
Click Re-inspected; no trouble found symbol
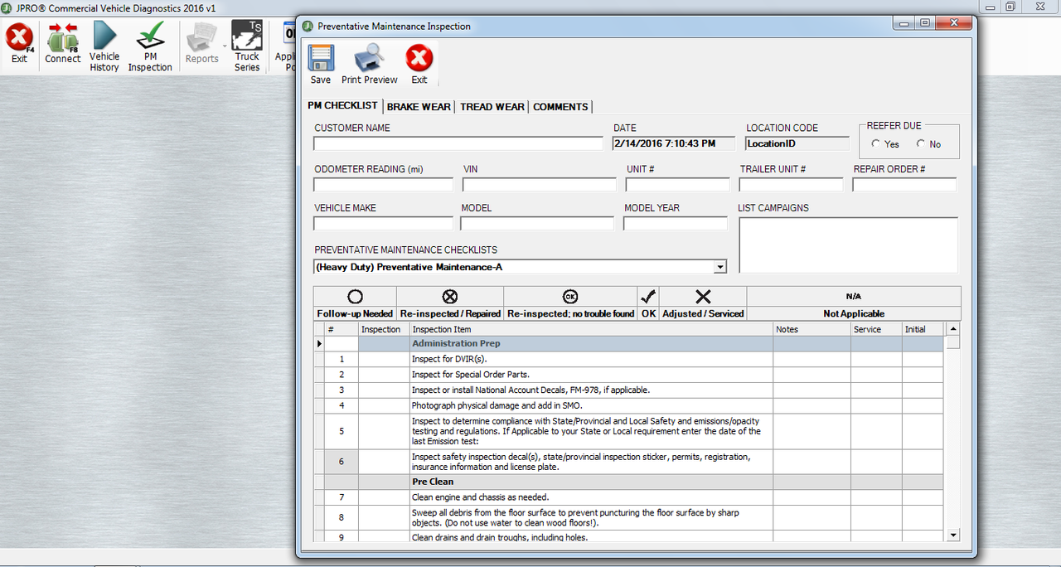click(x=570, y=297)
